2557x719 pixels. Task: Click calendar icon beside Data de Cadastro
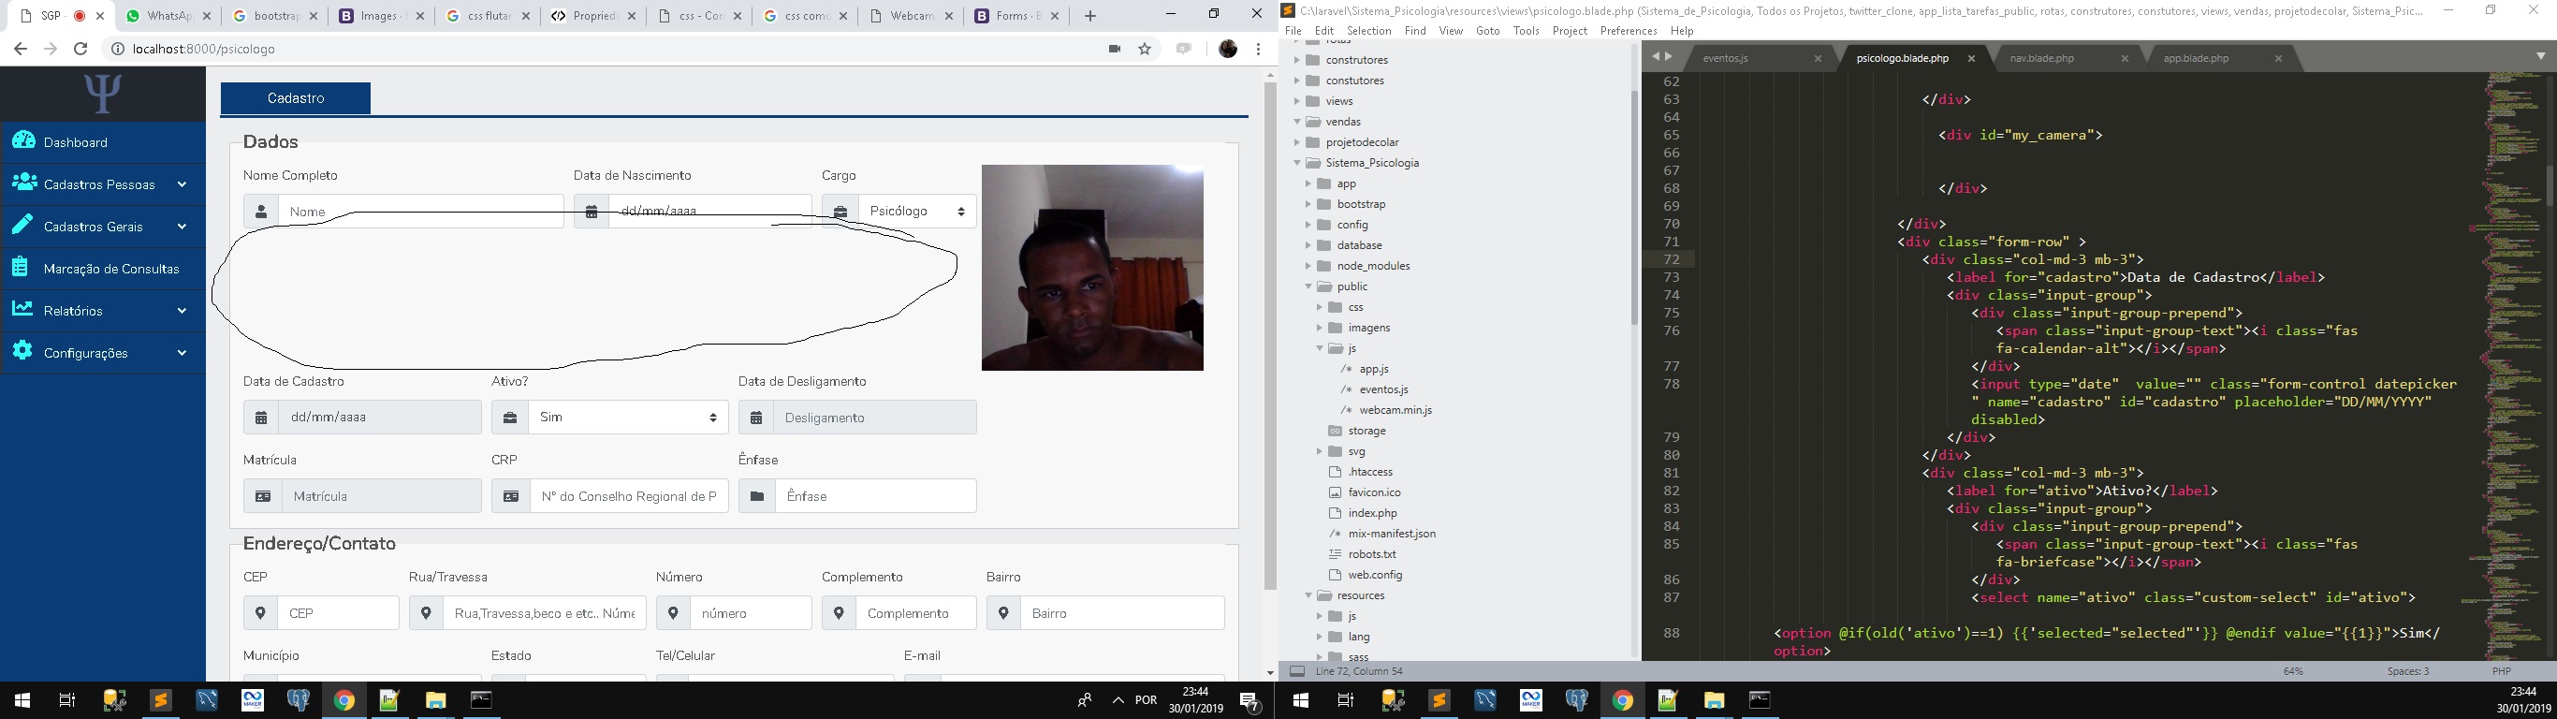(261, 418)
